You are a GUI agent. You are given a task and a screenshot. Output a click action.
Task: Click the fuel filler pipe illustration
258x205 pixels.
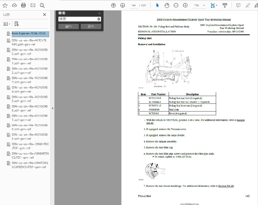click(155, 171)
